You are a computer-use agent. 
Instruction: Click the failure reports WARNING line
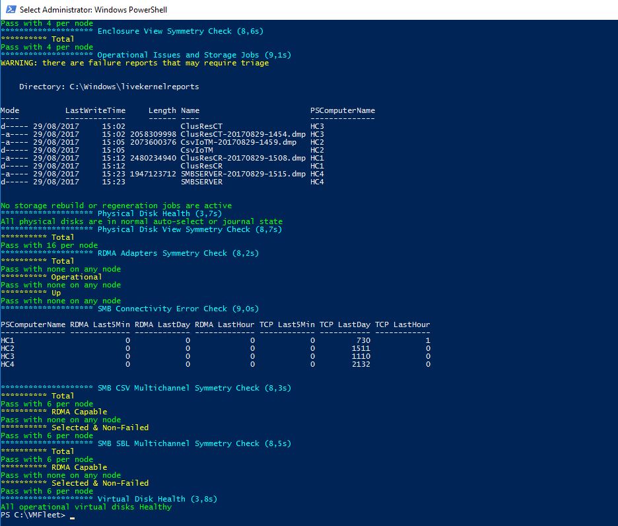135,63
